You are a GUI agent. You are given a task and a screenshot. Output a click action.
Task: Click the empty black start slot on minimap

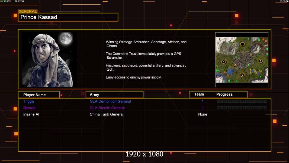point(242,44)
